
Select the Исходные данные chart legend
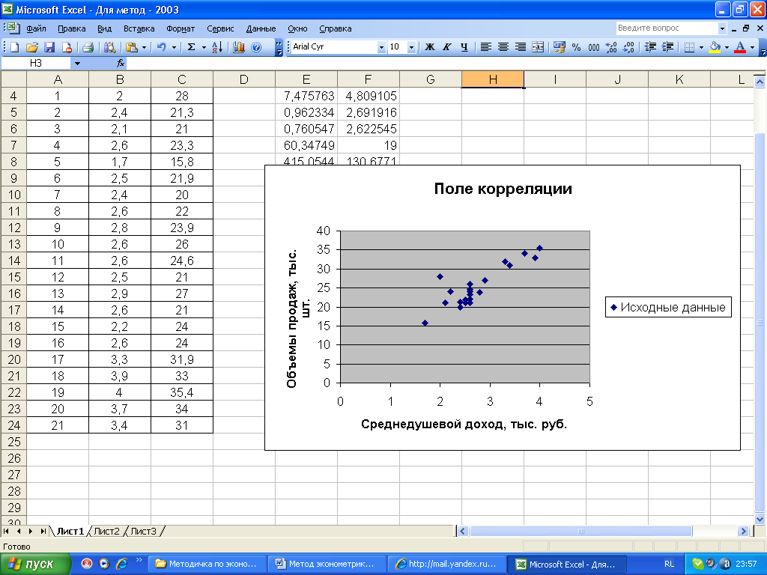(x=668, y=308)
